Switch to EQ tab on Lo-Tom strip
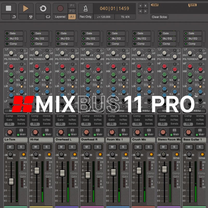Viewport: 208px width, 208px height. 10,124
